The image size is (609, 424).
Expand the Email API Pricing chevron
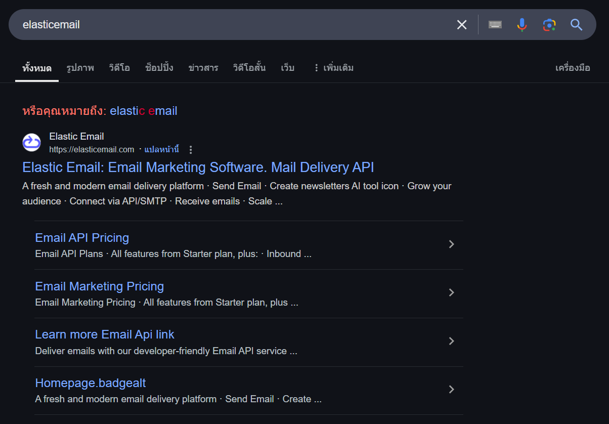pyautogui.click(x=452, y=244)
